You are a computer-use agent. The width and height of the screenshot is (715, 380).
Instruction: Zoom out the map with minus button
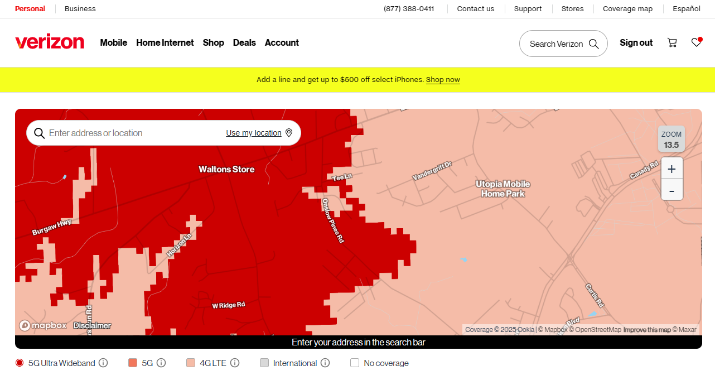[671, 190]
